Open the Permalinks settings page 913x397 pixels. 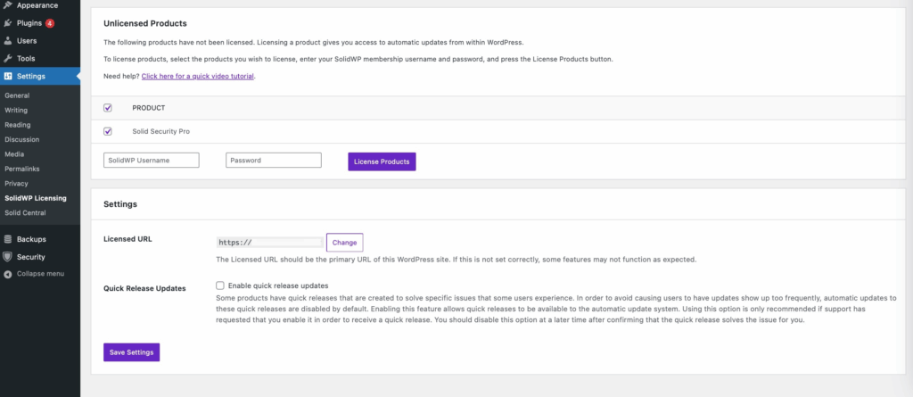click(21, 169)
